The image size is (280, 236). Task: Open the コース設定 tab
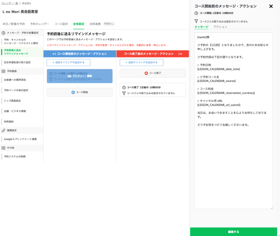[x=61, y=24]
